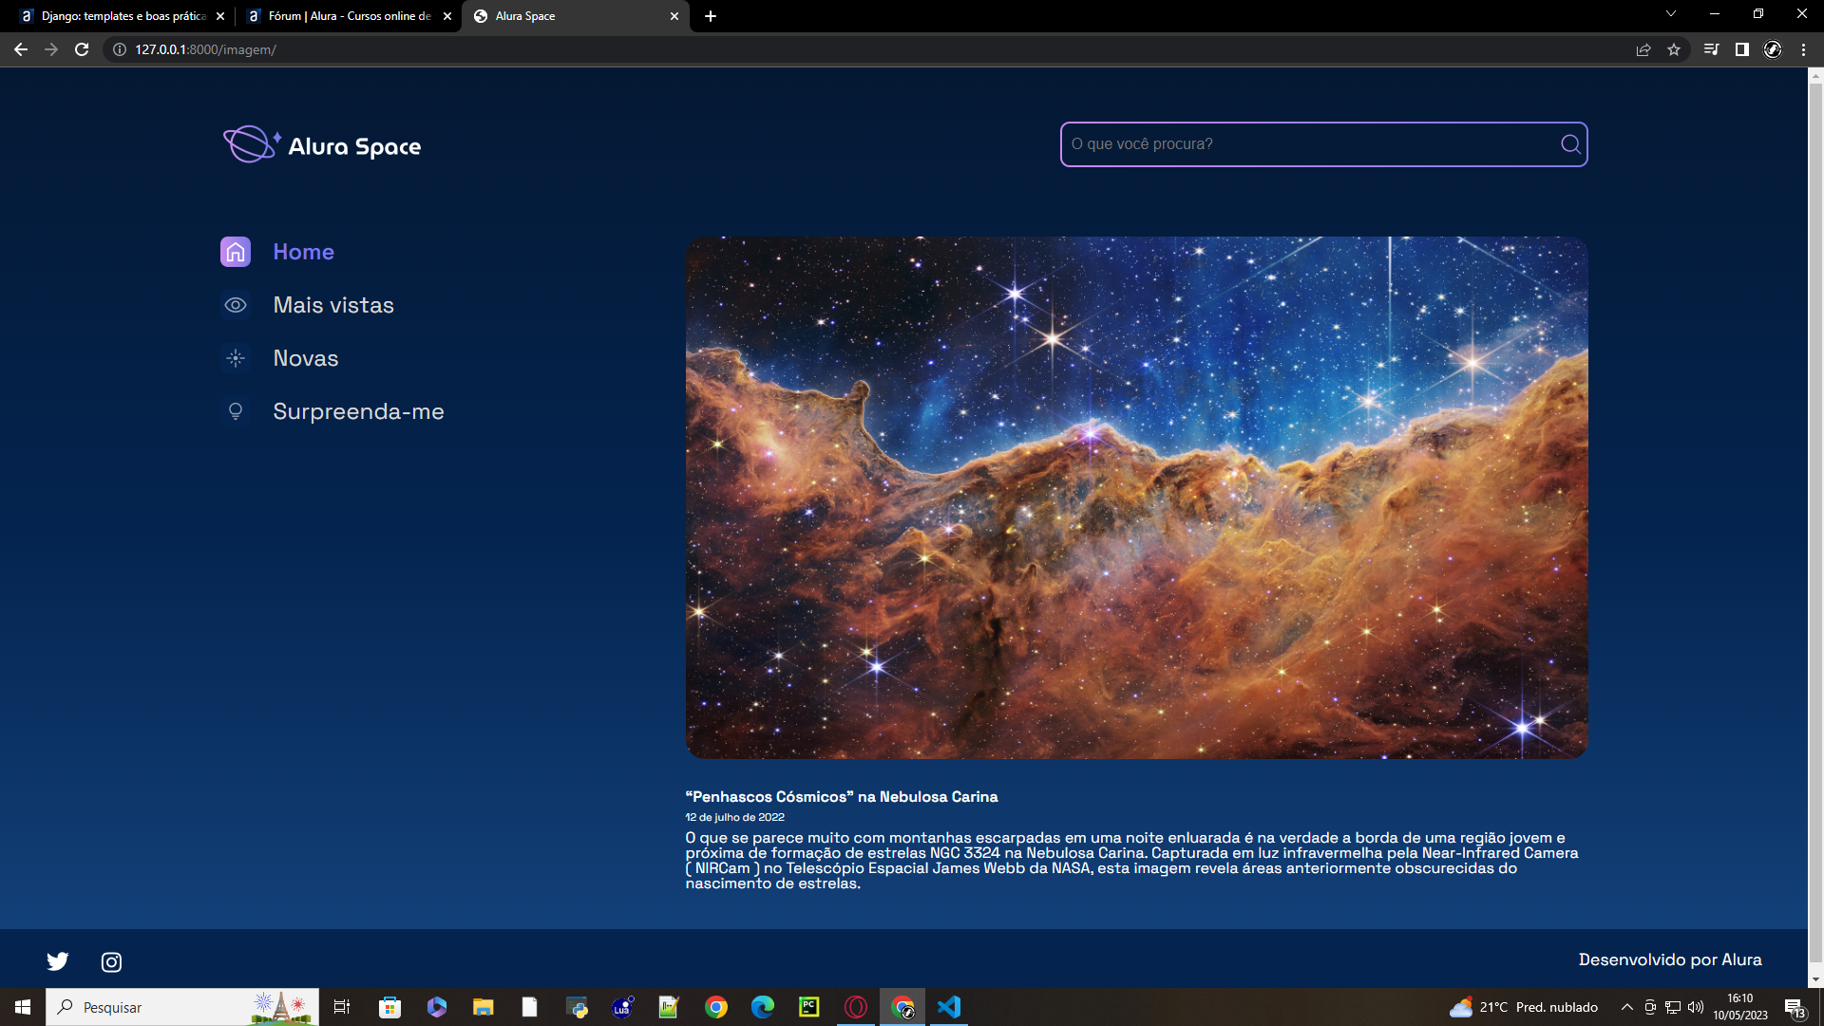Launch Microsoft Edge from the taskbar
Viewport: 1824px width, 1026px height.
pyautogui.click(x=763, y=1007)
